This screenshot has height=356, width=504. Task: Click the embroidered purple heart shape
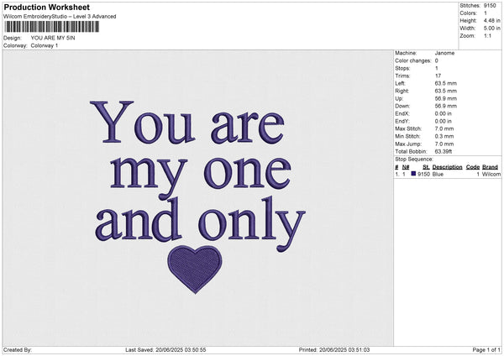196,269
